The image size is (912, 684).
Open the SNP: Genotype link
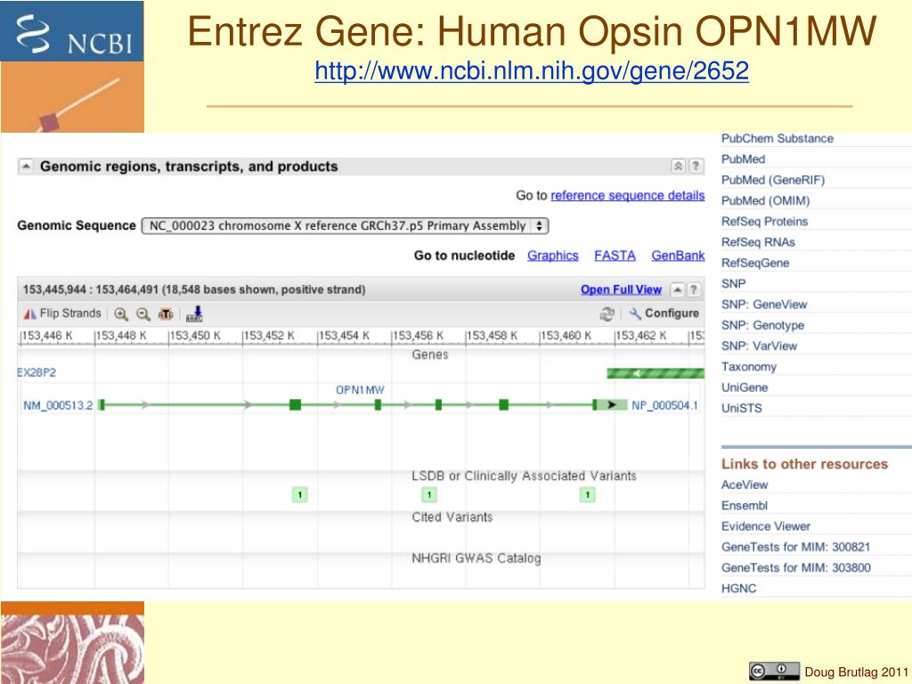coord(762,325)
